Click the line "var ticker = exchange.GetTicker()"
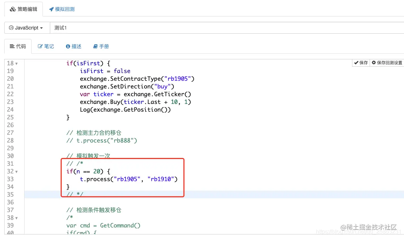404x238 pixels. coord(135,94)
